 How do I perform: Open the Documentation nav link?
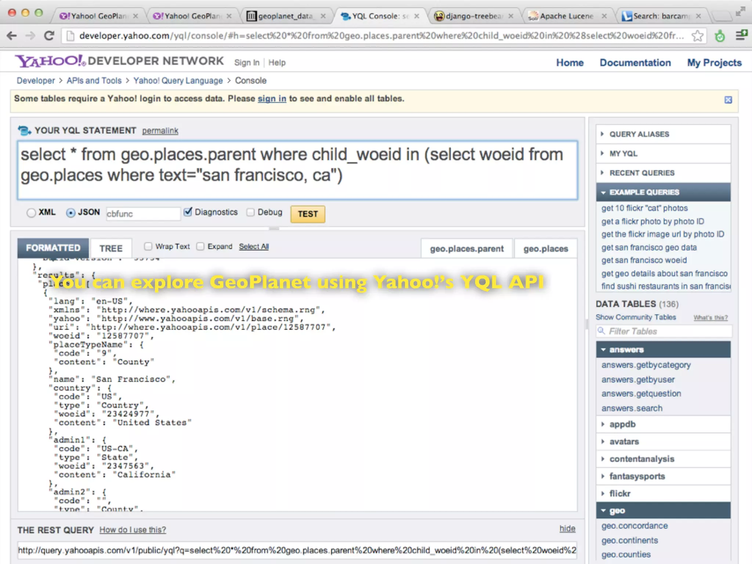coord(635,63)
